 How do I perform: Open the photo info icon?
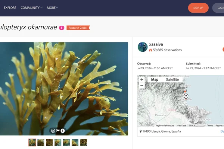click(x=63, y=131)
